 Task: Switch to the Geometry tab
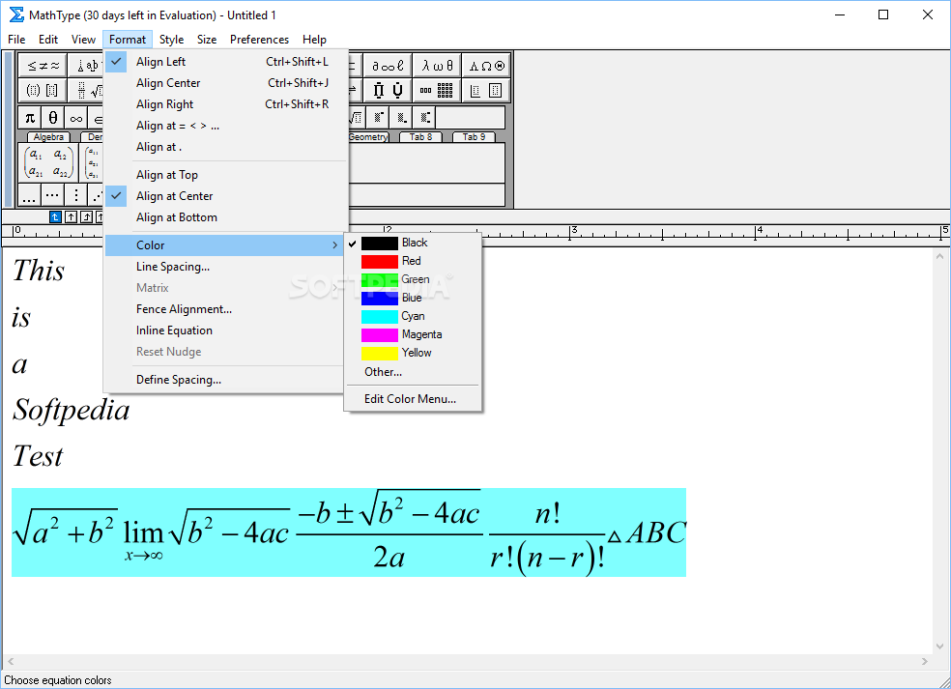pyautogui.click(x=368, y=137)
